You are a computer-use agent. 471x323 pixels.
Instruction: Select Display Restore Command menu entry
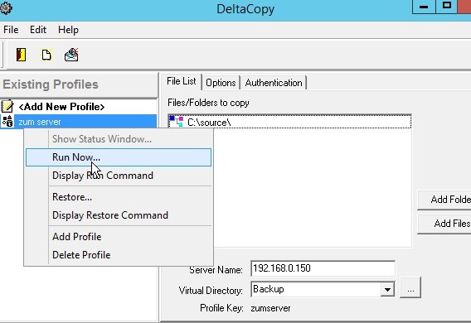[x=119, y=215]
